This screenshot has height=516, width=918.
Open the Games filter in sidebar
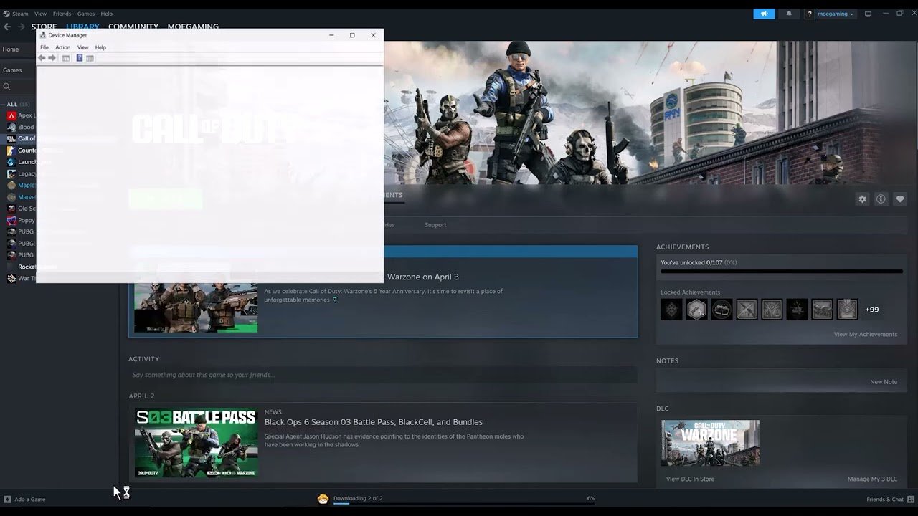coord(12,70)
